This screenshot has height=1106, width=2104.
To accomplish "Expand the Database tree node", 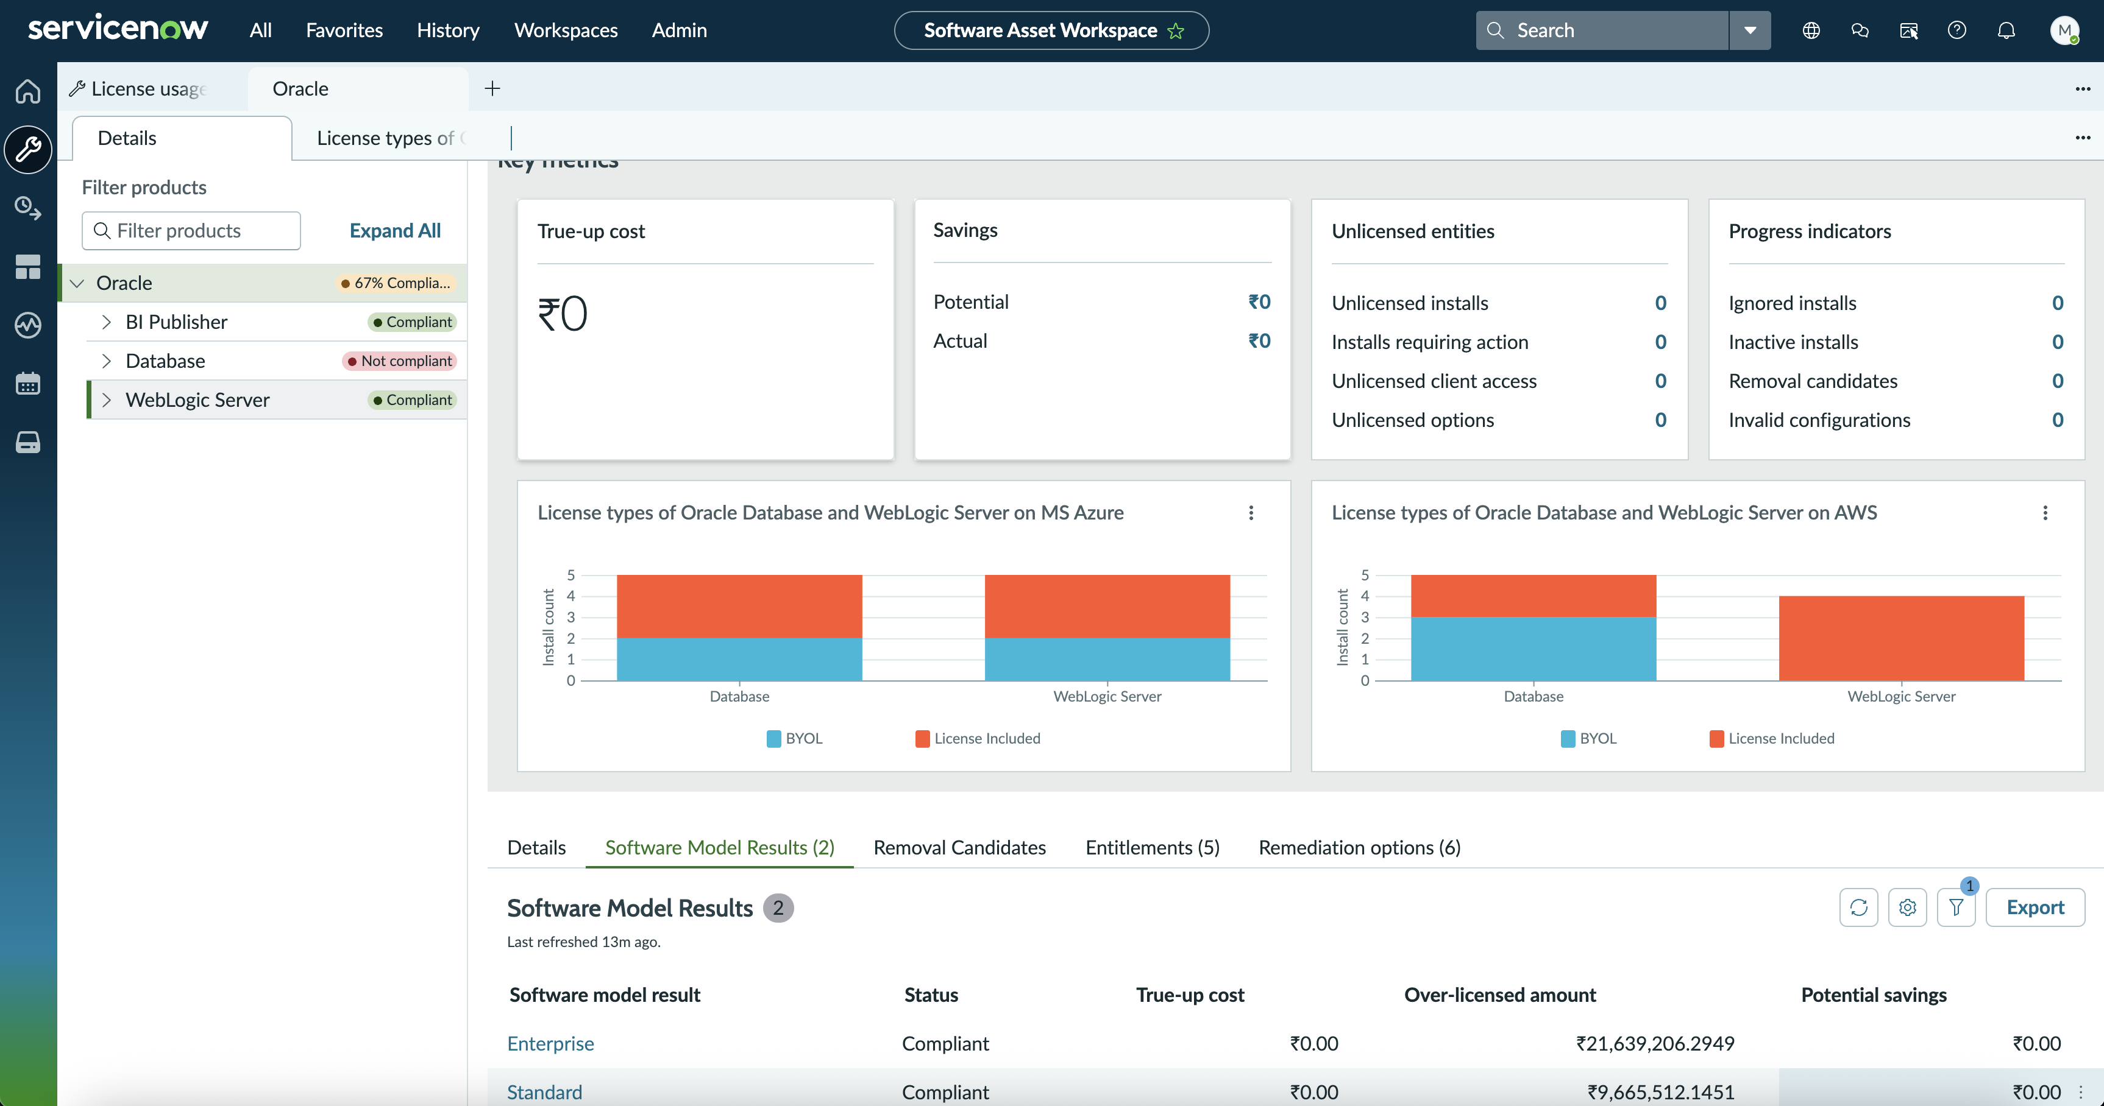I will 106,362.
